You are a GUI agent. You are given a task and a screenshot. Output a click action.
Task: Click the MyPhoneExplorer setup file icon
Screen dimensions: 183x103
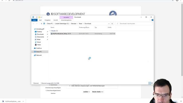pos(52,34)
